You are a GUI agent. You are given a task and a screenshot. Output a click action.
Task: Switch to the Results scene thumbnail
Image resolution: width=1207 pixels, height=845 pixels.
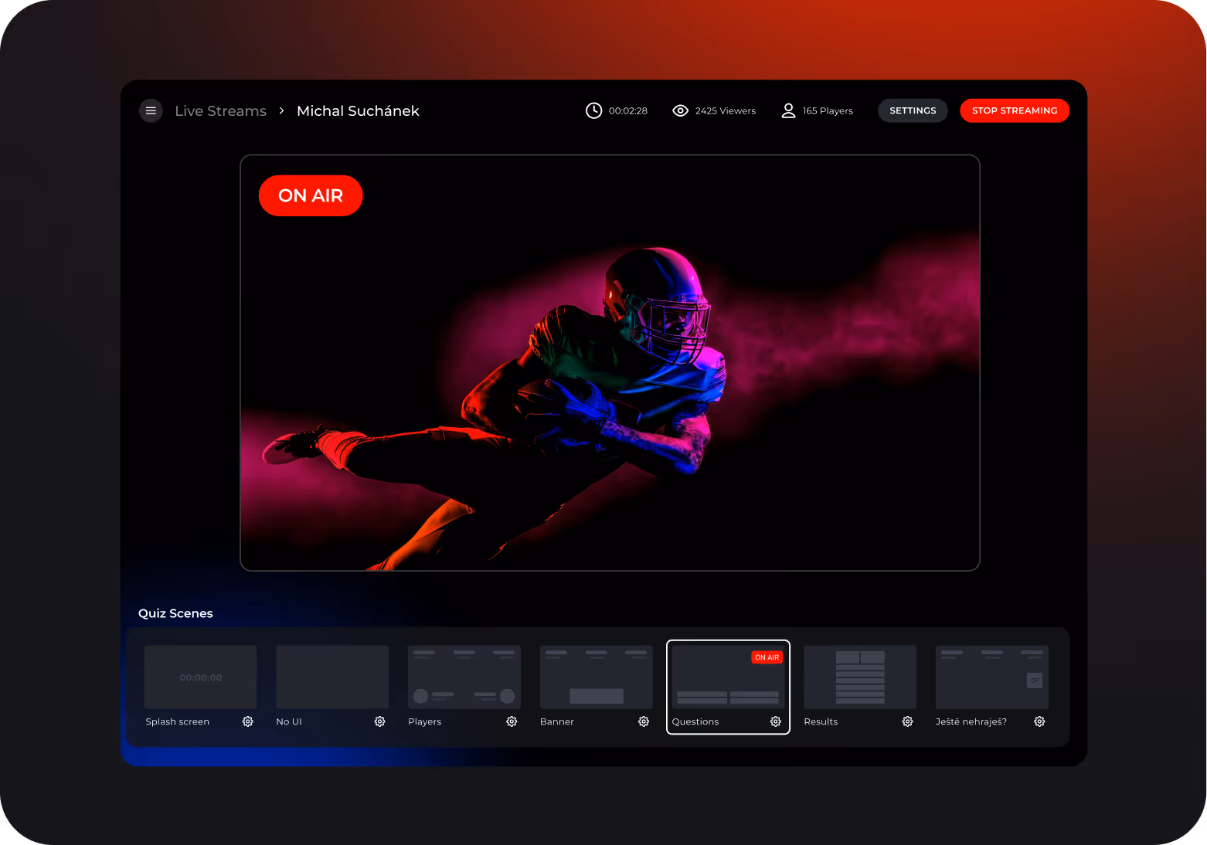coord(860,677)
